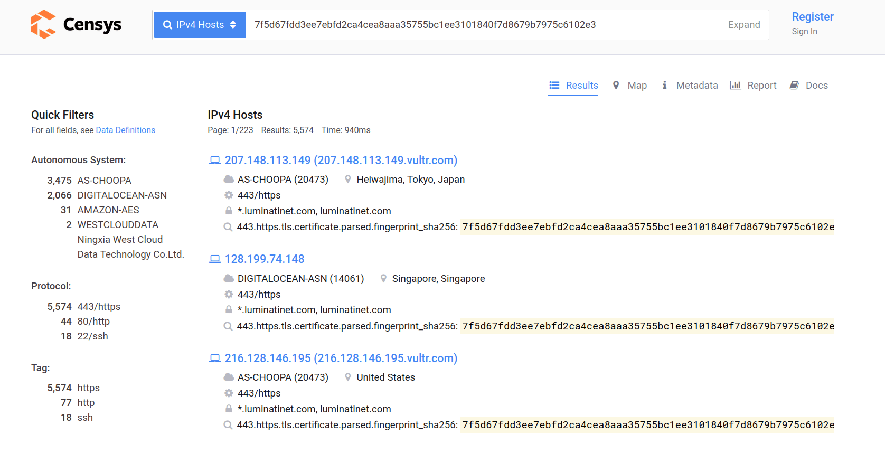Click the Map pin icon in tabs
Screen dimensions: 885x453
(616, 86)
